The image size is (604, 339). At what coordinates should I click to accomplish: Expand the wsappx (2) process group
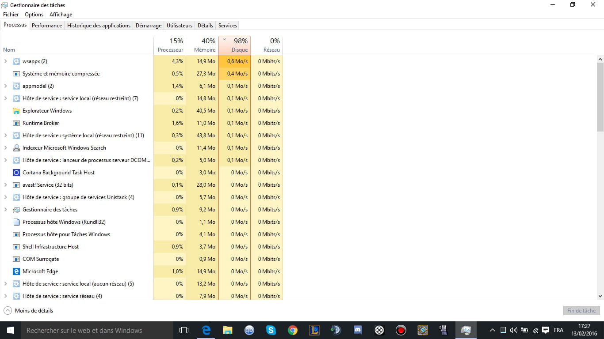[6, 61]
